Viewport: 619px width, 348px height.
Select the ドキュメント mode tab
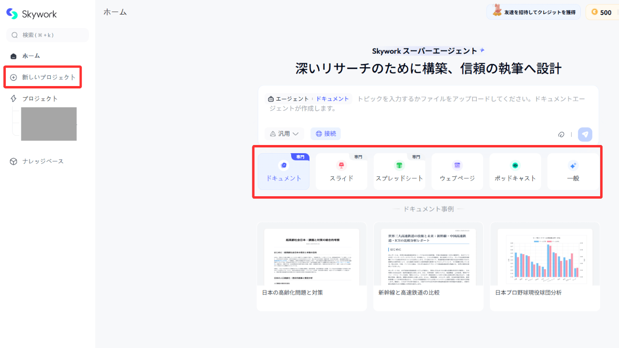point(283,172)
